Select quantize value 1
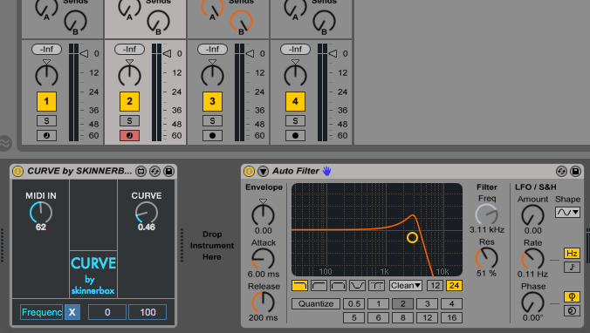 coord(378,303)
